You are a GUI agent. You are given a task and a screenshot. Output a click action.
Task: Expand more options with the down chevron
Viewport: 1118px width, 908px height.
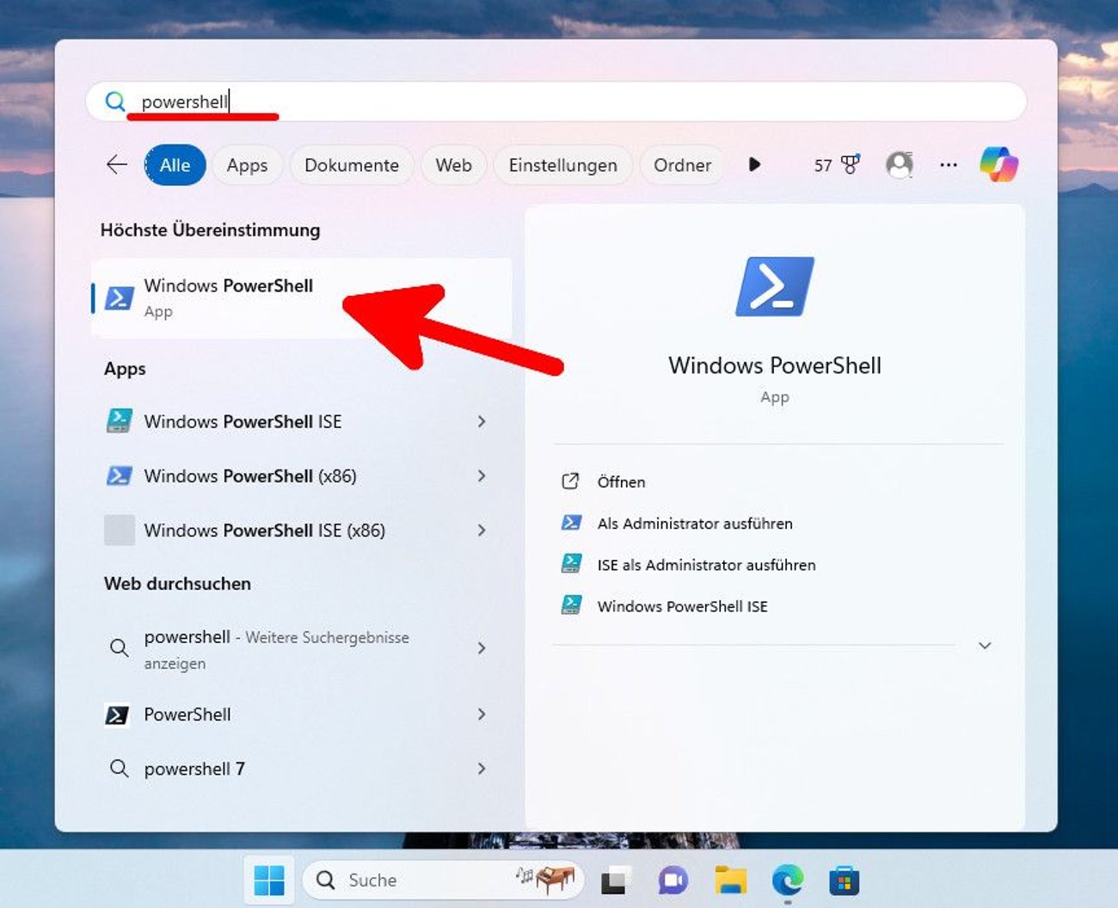tap(986, 645)
